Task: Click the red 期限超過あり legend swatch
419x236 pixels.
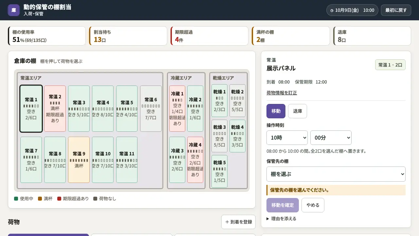Action: (59, 199)
